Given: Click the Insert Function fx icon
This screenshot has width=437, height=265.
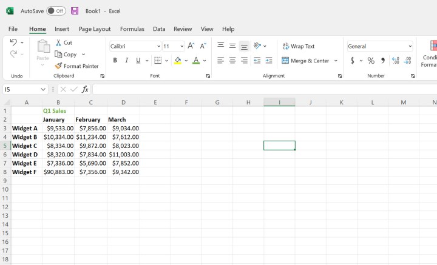Looking at the screenshot, I should (85, 89).
